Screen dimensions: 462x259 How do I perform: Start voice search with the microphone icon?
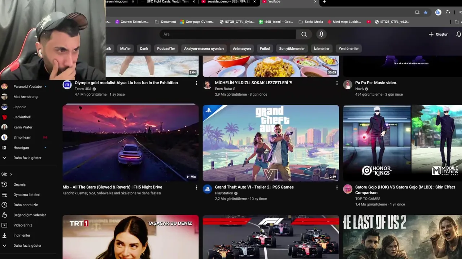click(321, 34)
